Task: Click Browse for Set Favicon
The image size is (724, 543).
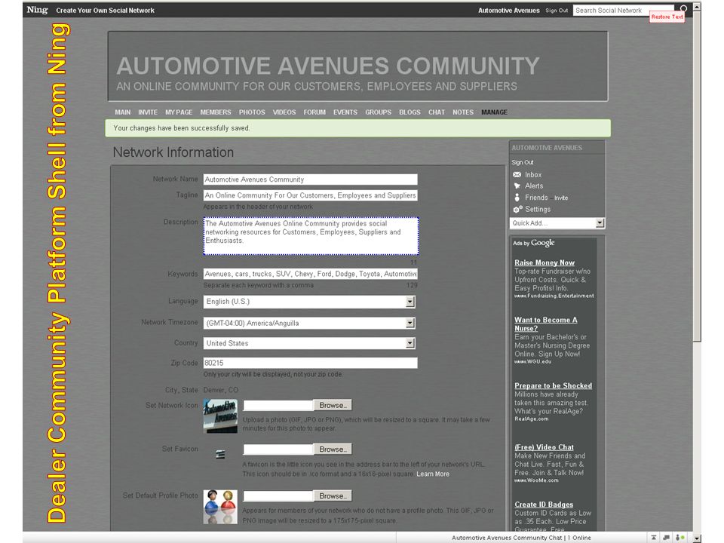Action: (x=333, y=449)
